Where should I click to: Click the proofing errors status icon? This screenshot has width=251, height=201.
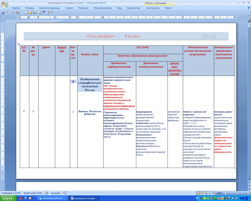(47, 193)
